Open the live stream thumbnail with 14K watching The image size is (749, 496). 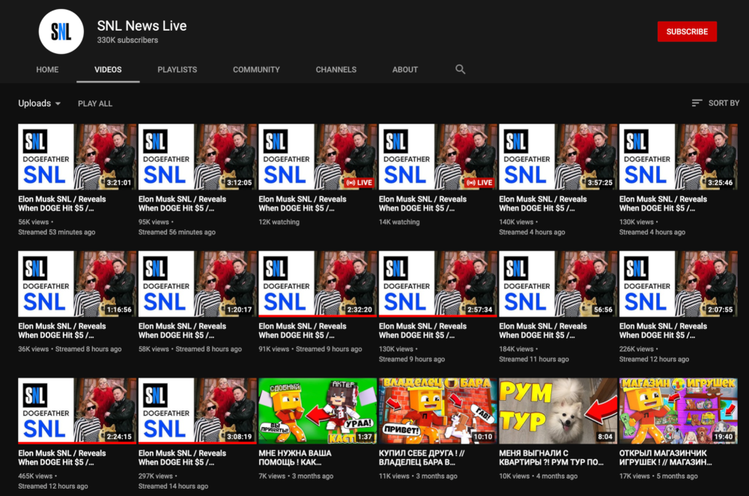(438, 157)
